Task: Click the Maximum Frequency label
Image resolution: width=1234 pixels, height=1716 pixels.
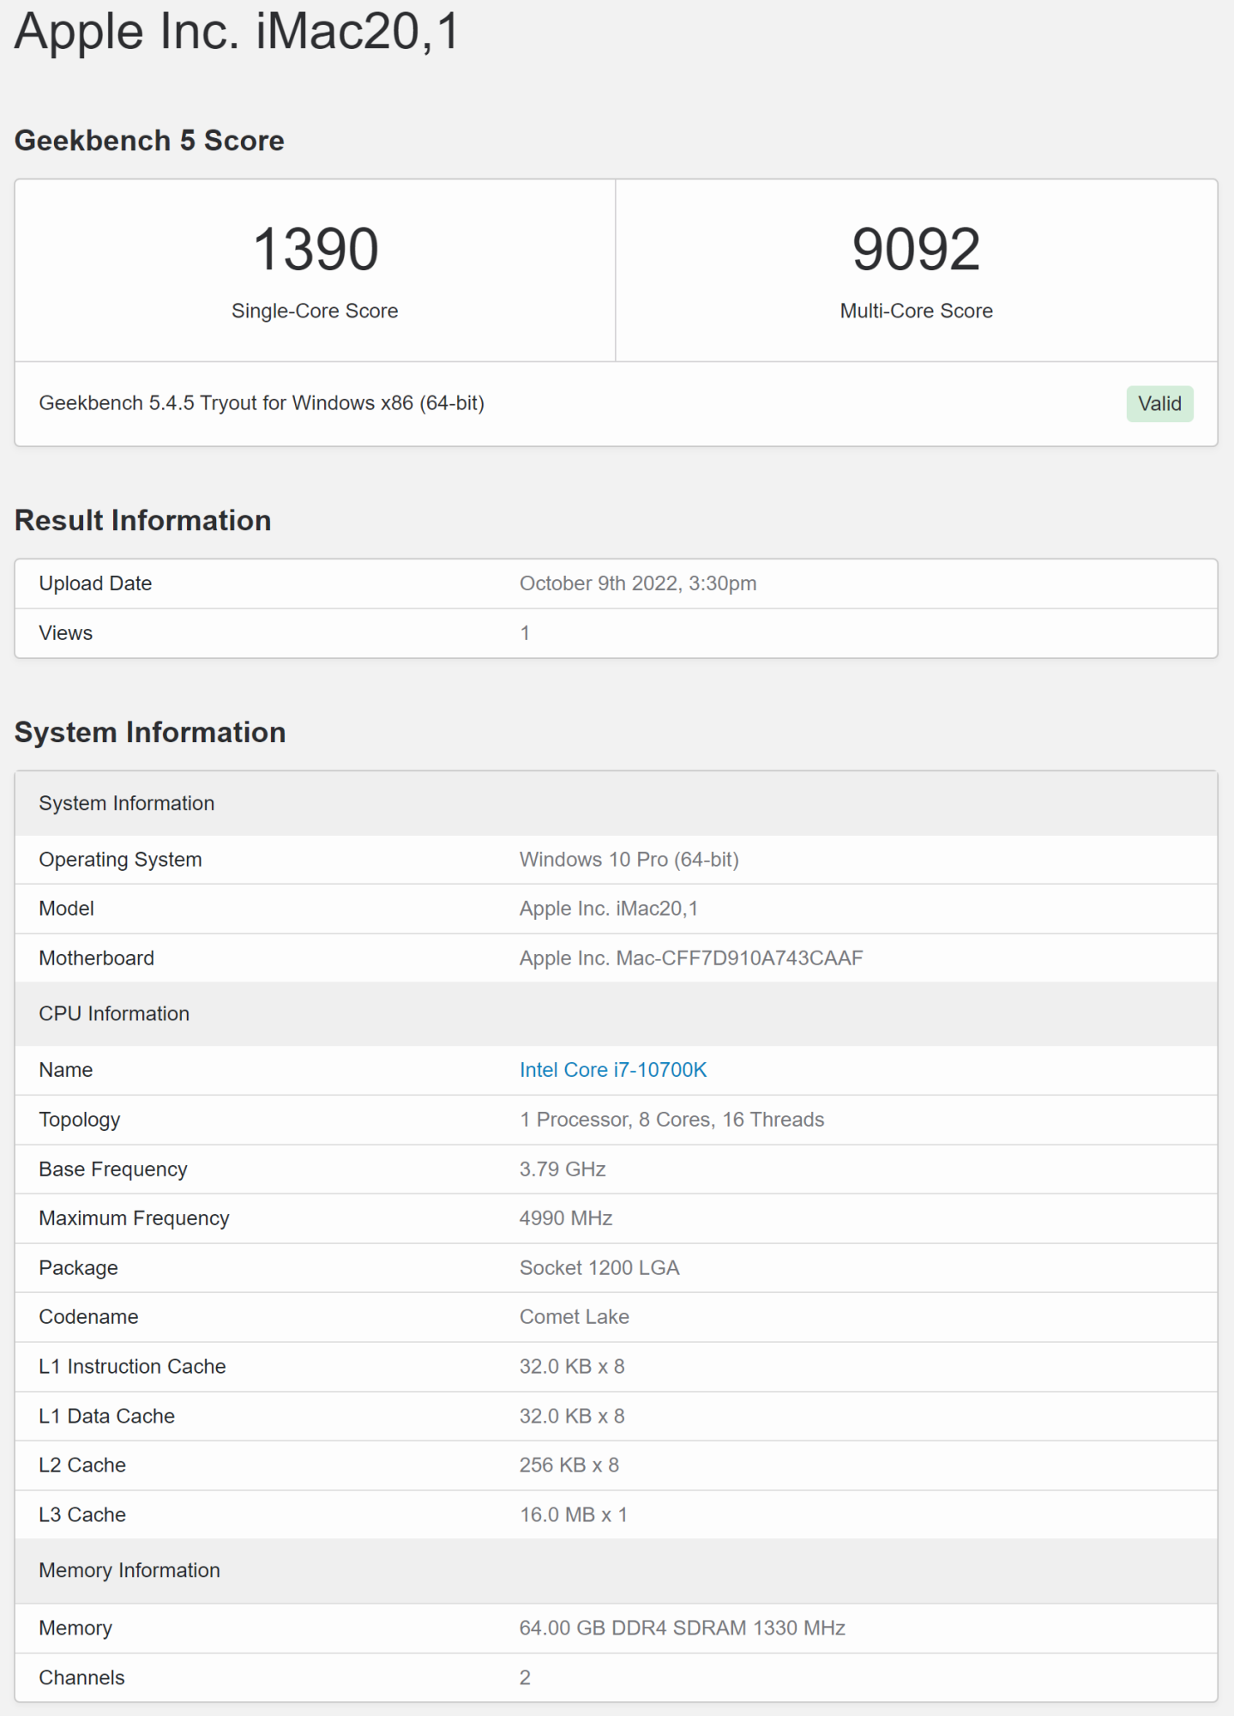Action: click(x=134, y=1218)
